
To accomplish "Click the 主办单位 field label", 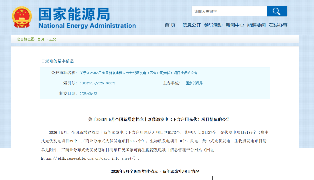I will (x=172, y=83).
